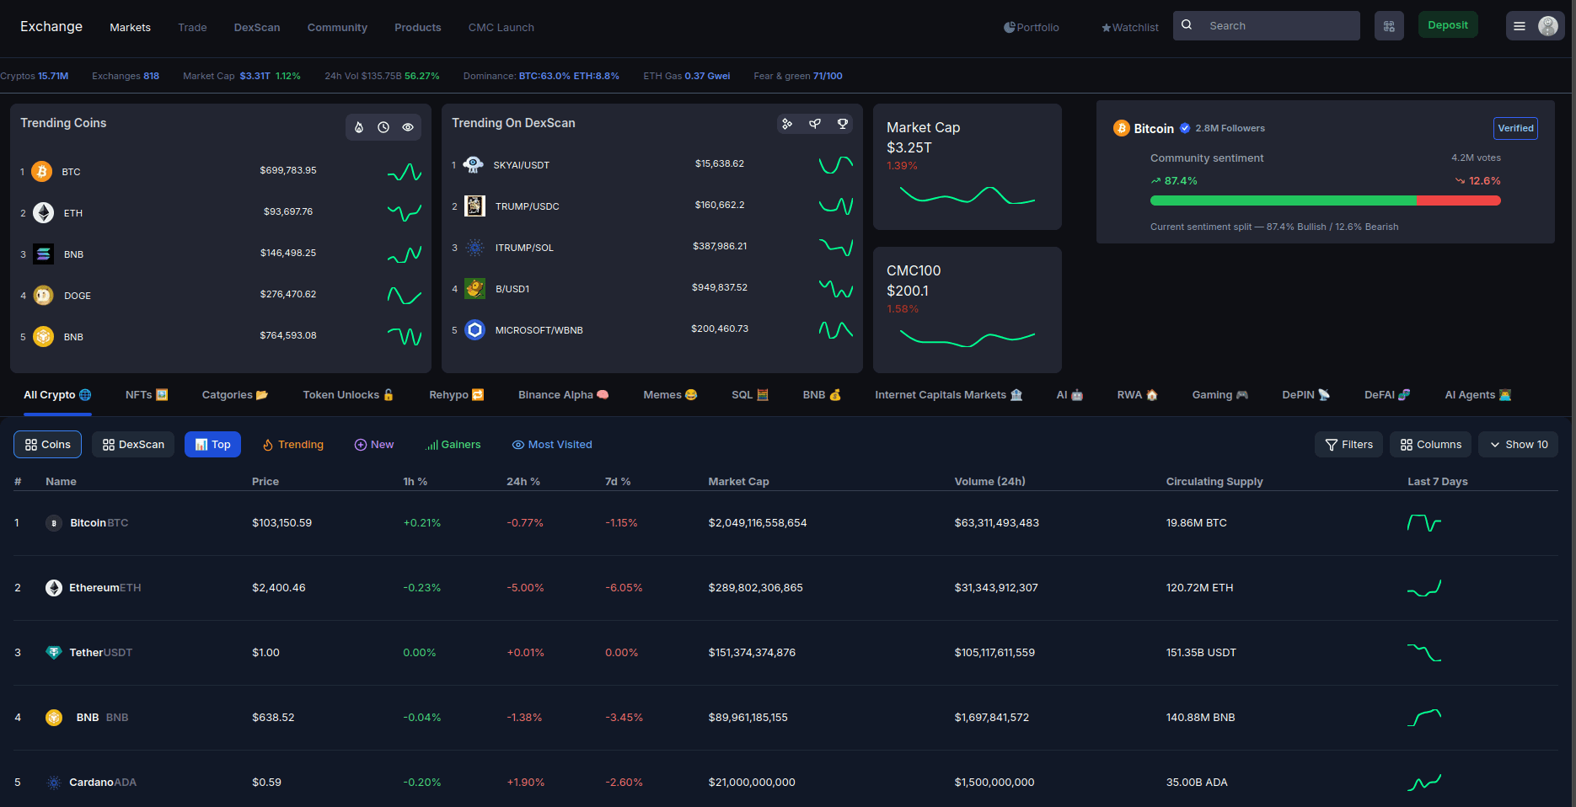The image size is (1576, 807).
Task: Switch to the Token Unlocks tab
Action: tap(348, 395)
